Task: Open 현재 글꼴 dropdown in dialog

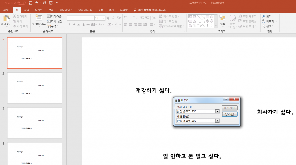Action: (x=217, y=111)
